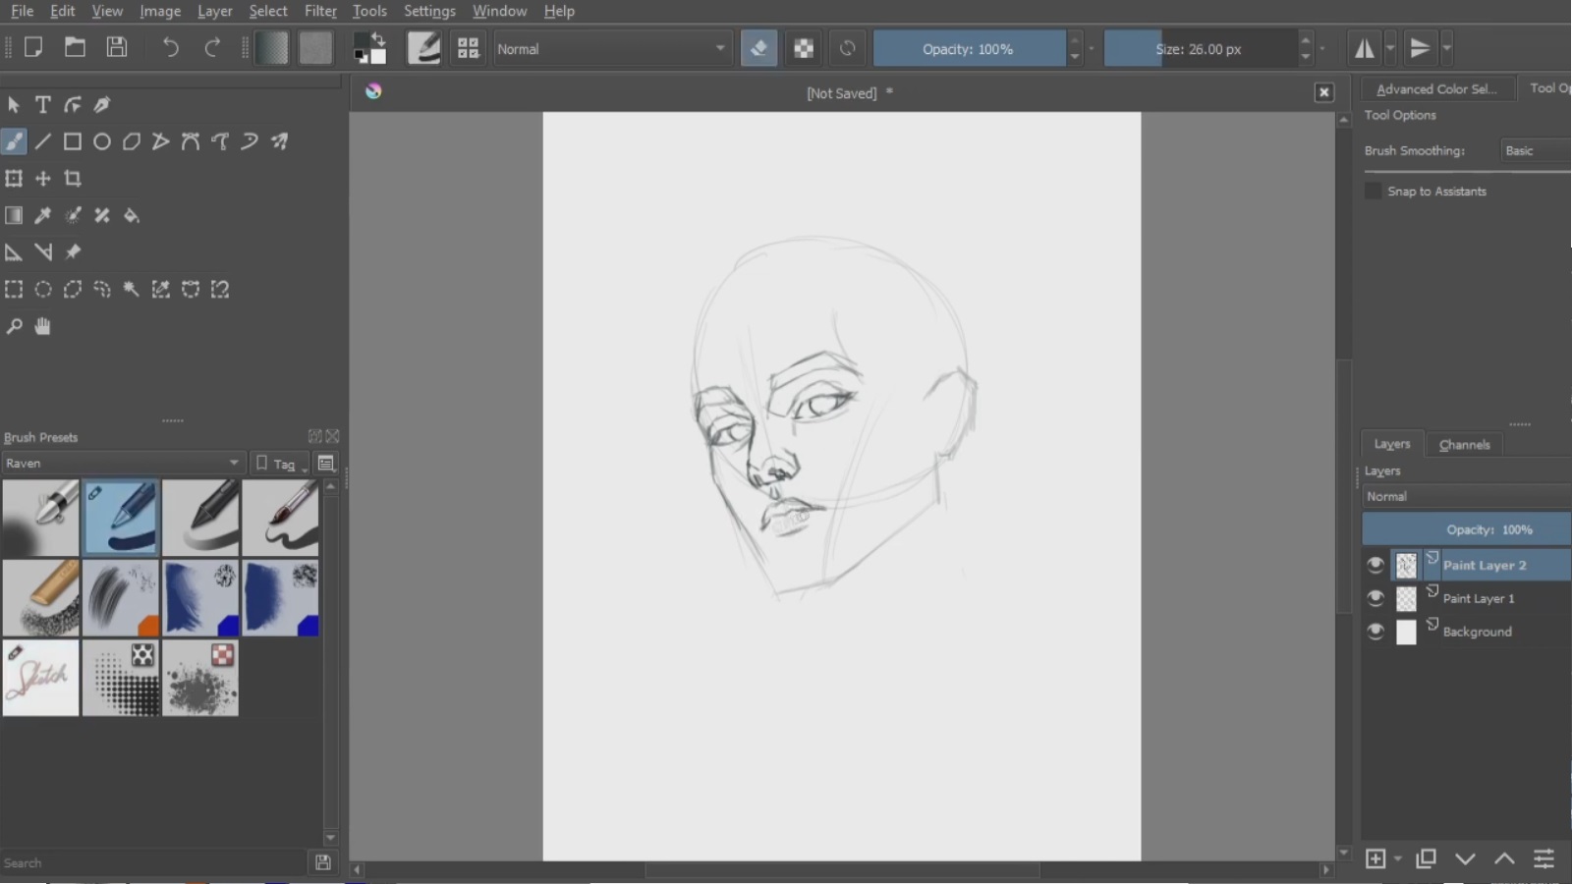Image resolution: width=1572 pixels, height=884 pixels.
Task: Toggle eraser mode
Action: tap(758, 48)
